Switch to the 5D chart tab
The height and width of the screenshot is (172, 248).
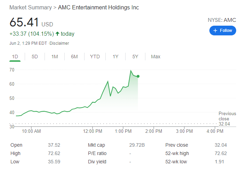click(35, 57)
